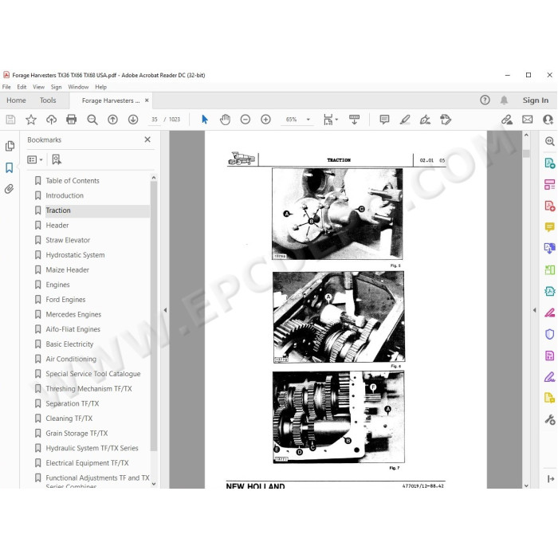
Task: Select the Forage Harvesters document tab
Action: (110, 100)
